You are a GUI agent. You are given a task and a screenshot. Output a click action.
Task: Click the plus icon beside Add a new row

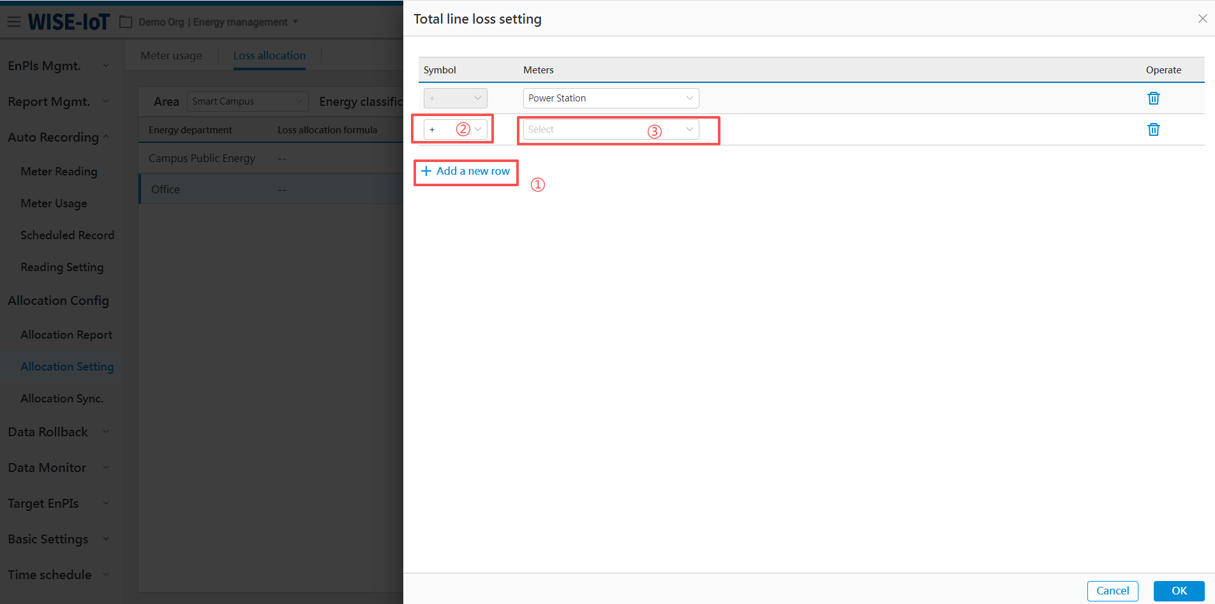tap(426, 171)
